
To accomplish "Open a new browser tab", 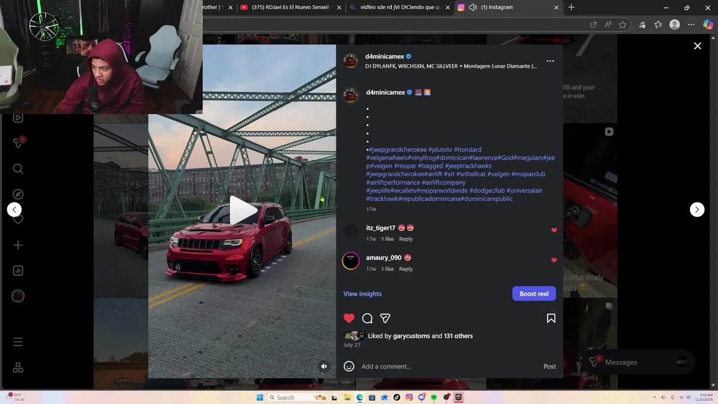I will coord(571,7).
